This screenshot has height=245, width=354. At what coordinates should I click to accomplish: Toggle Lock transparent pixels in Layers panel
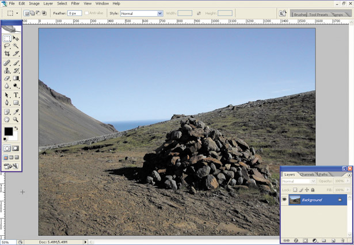(x=295, y=190)
